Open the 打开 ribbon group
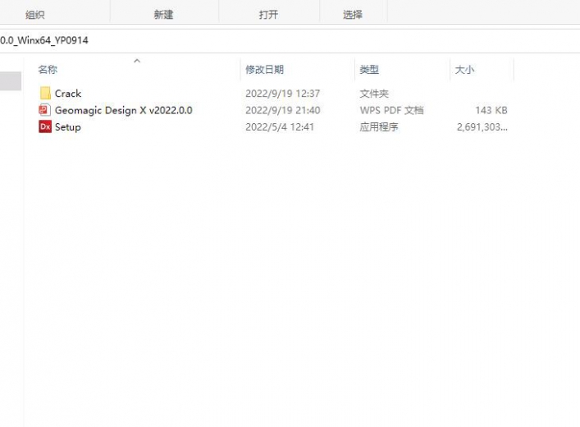The width and height of the screenshot is (580, 427). click(268, 15)
